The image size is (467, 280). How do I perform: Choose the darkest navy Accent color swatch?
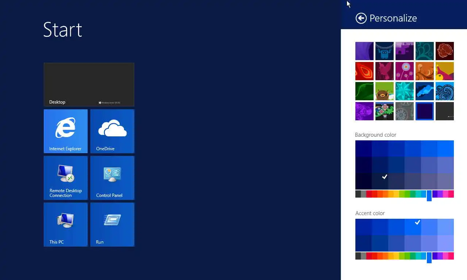[363, 243]
